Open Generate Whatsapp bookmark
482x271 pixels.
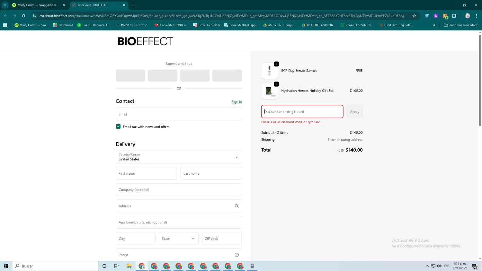pos(241,25)
